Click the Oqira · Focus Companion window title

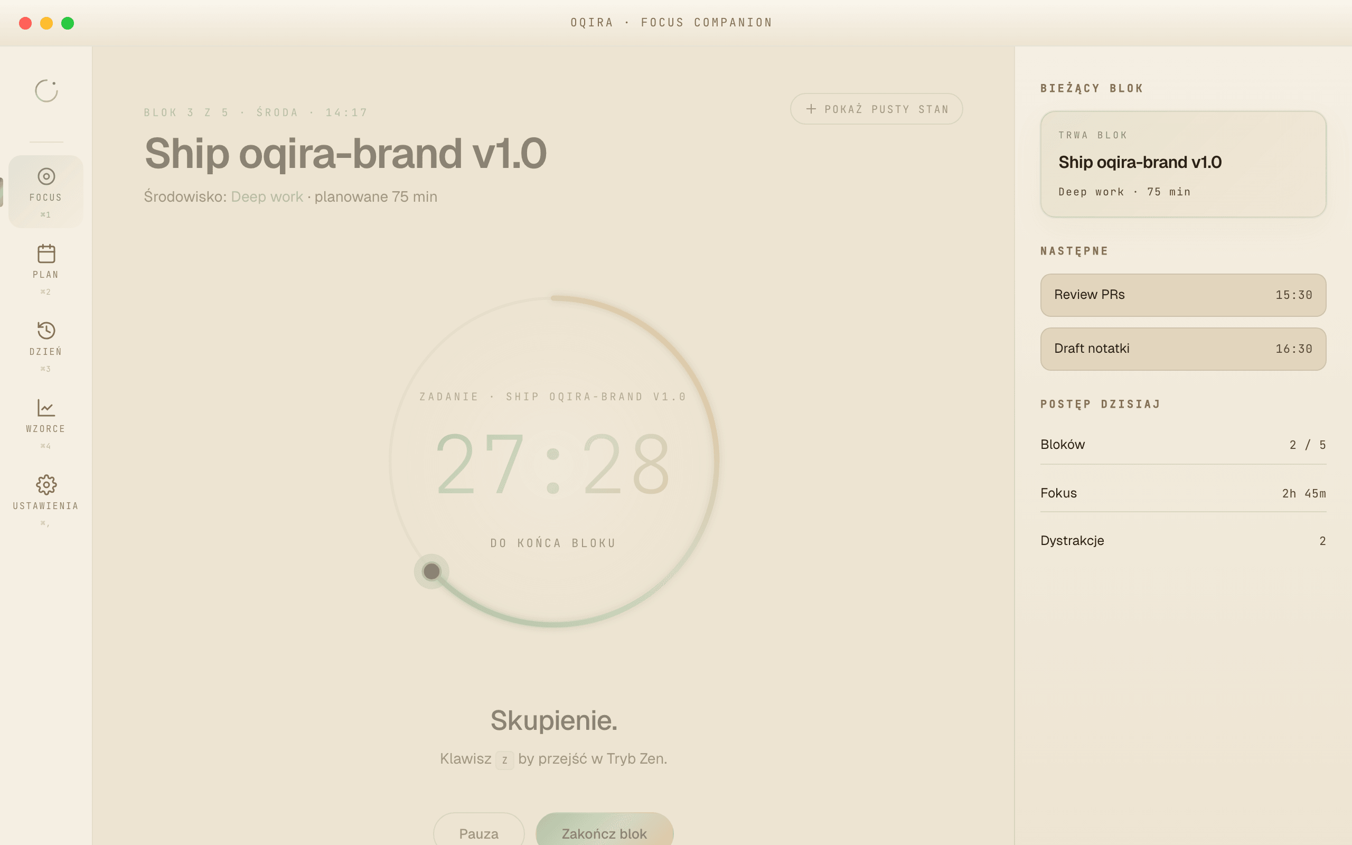click(x=671, y=22)
